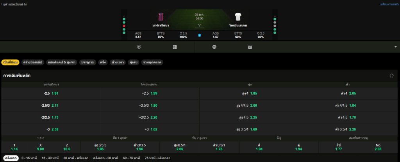Select team 1 ต่ำ 3/3.5 at 1.96
Viewport: 400px width, 162px height.
tap(140, 147)
